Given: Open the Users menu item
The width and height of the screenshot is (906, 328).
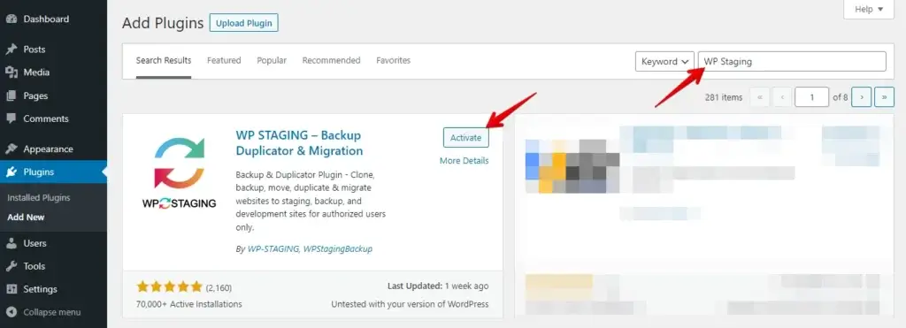Looking at the screenshot, I should (x=53, y=243).
